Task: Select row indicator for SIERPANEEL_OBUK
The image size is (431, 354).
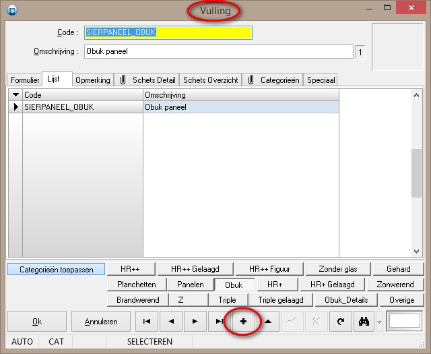Action: [15, 107]
